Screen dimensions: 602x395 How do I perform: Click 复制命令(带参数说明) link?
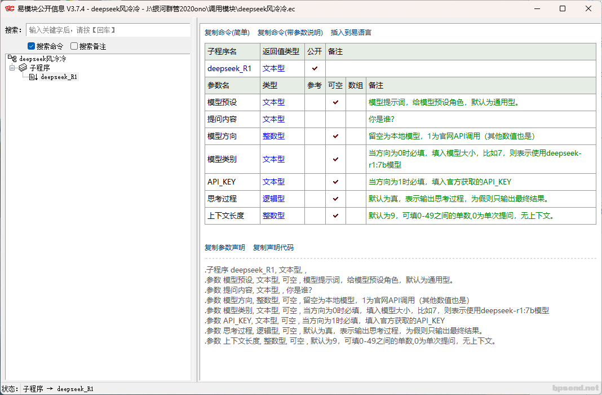click(290, 33)
